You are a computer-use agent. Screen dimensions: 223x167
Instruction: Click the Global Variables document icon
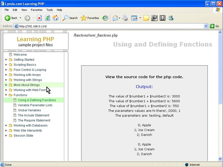15,110
